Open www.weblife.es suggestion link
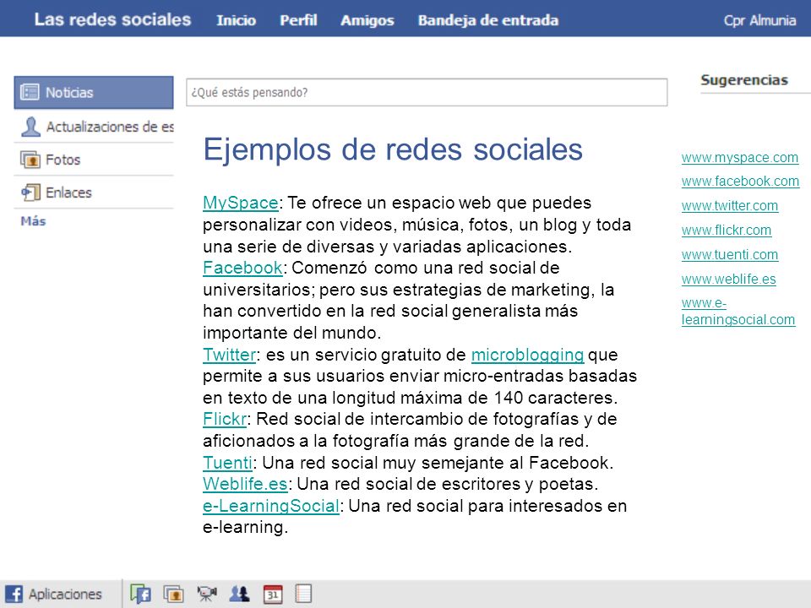This screenshot has width=811, height=608. [729, 280]
